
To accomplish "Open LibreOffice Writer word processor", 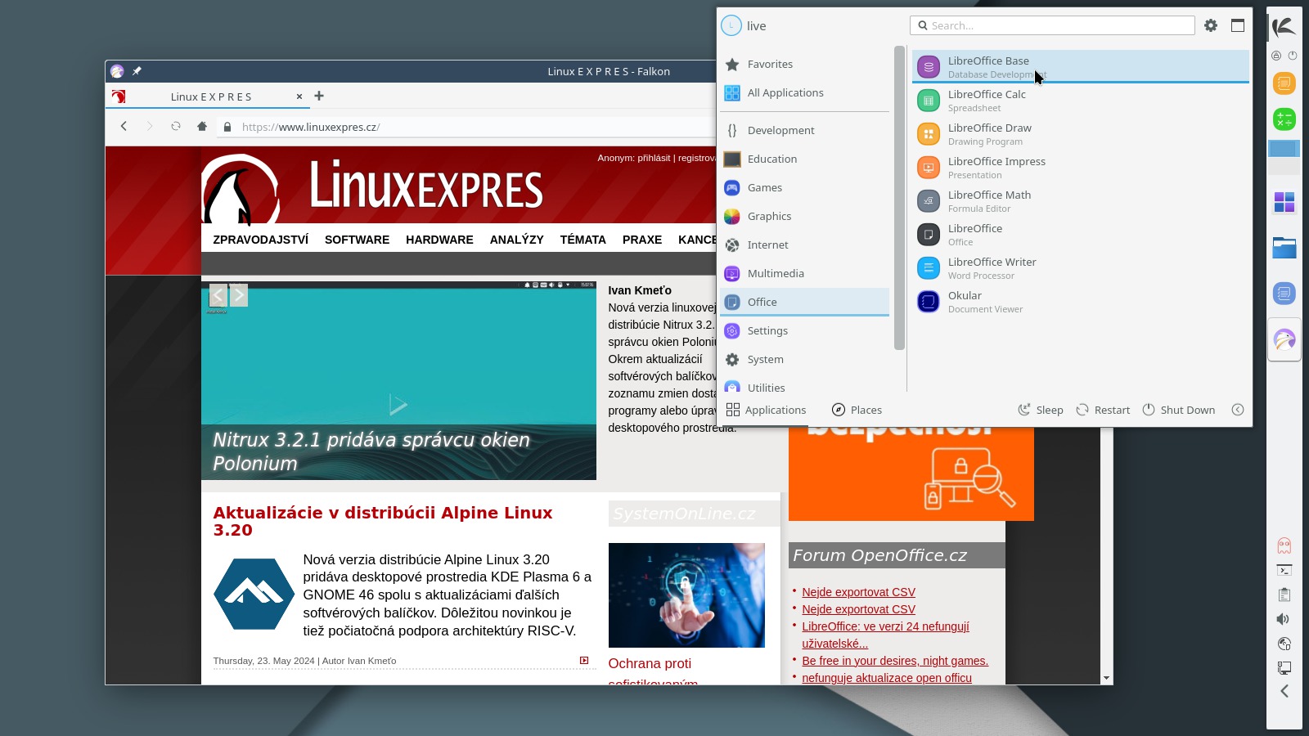I will click(1081, 268).
